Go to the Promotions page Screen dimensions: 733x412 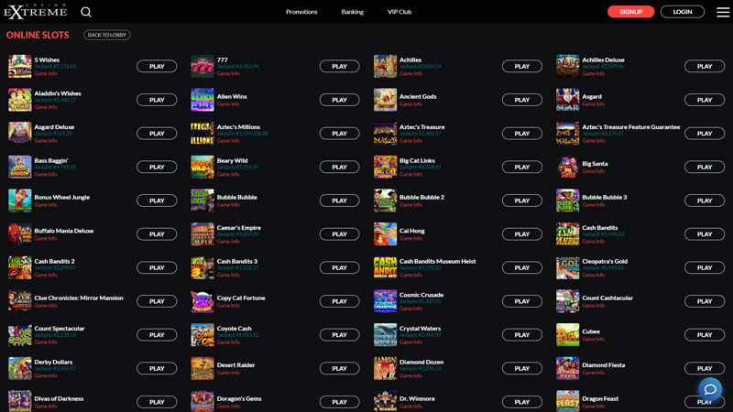pyautogui.click(x=301, y=12)
